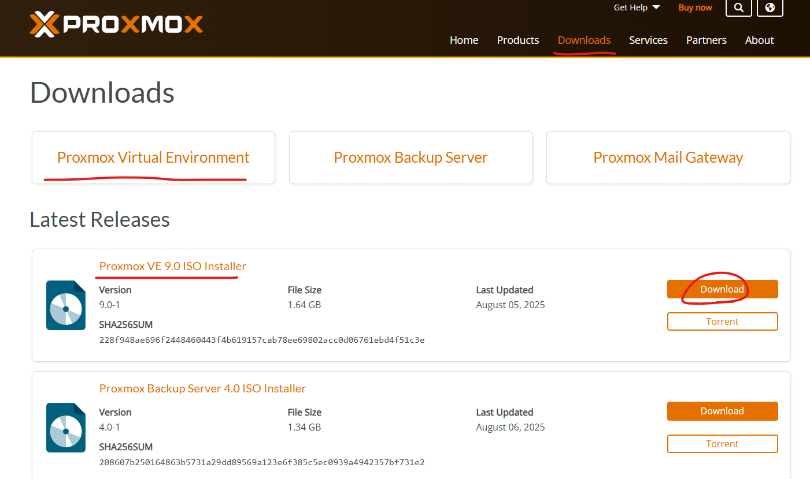Image resolution: width=810 pixels, height=479 pixels.
Task: Download the Proxmox VE 9.0 ISO
Action: click(722, 289)
